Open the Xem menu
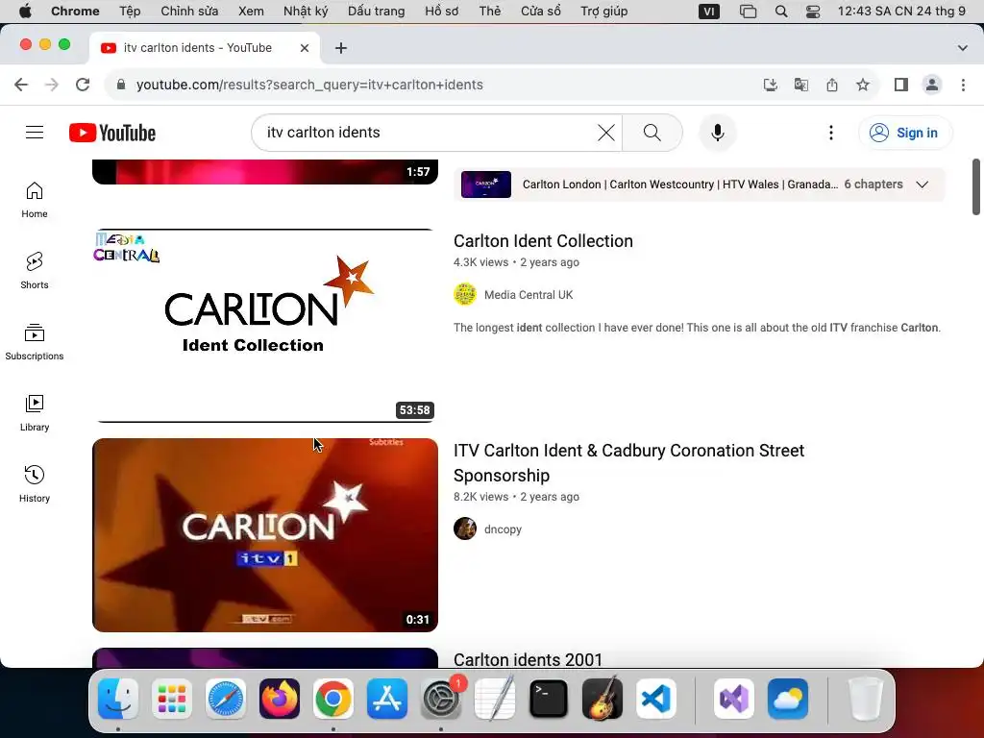 pyautogui.click(x=251, y=12)
